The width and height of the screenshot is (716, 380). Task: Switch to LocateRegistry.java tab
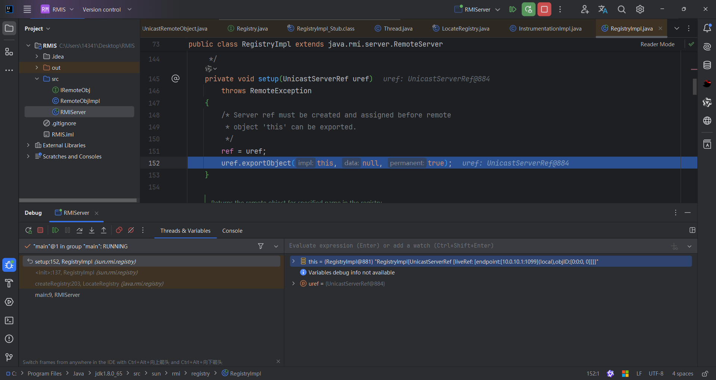coord(461,28)
